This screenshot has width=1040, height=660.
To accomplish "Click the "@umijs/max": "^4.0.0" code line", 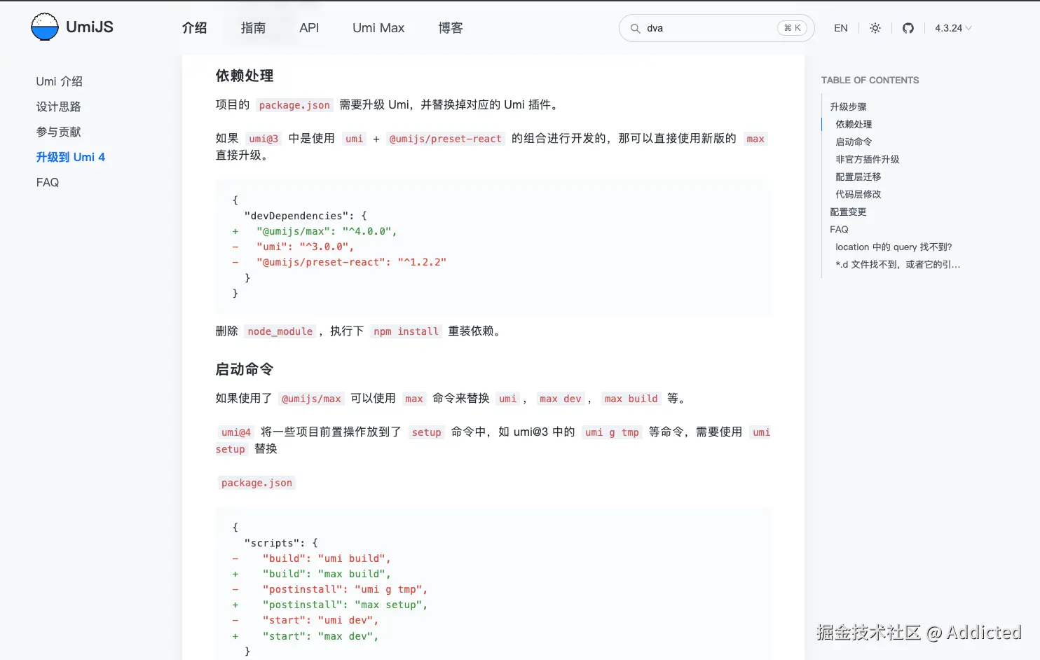I will 327,231.
